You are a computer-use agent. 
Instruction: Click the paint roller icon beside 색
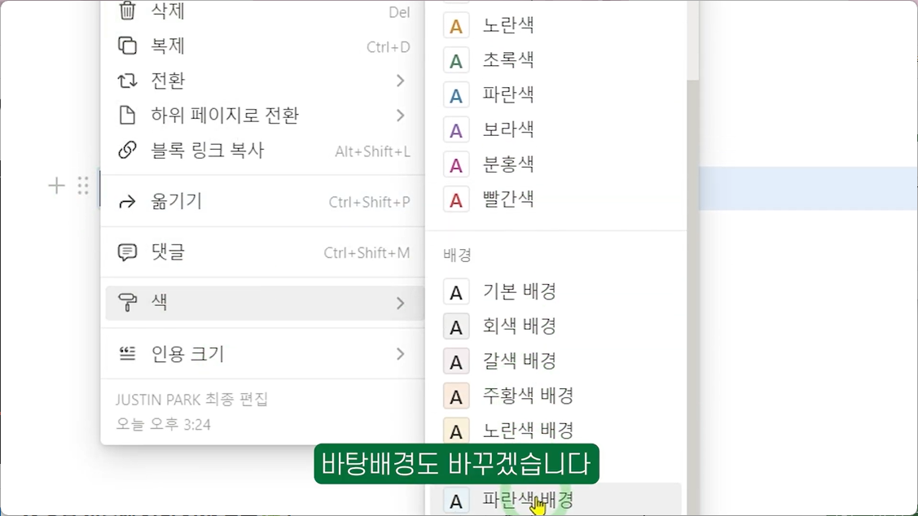click(x=127, y=303)
